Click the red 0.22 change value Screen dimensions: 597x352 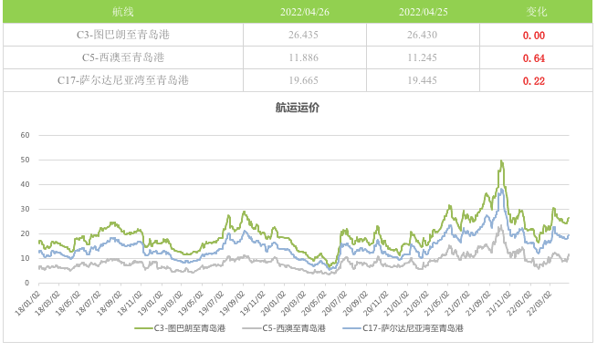534,81
